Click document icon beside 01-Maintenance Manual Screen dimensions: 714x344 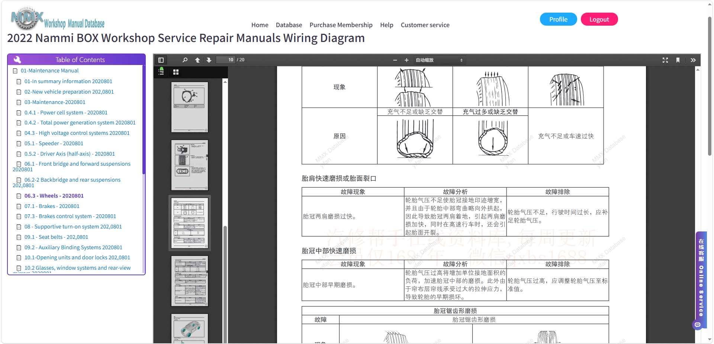[x=15, y=71]
